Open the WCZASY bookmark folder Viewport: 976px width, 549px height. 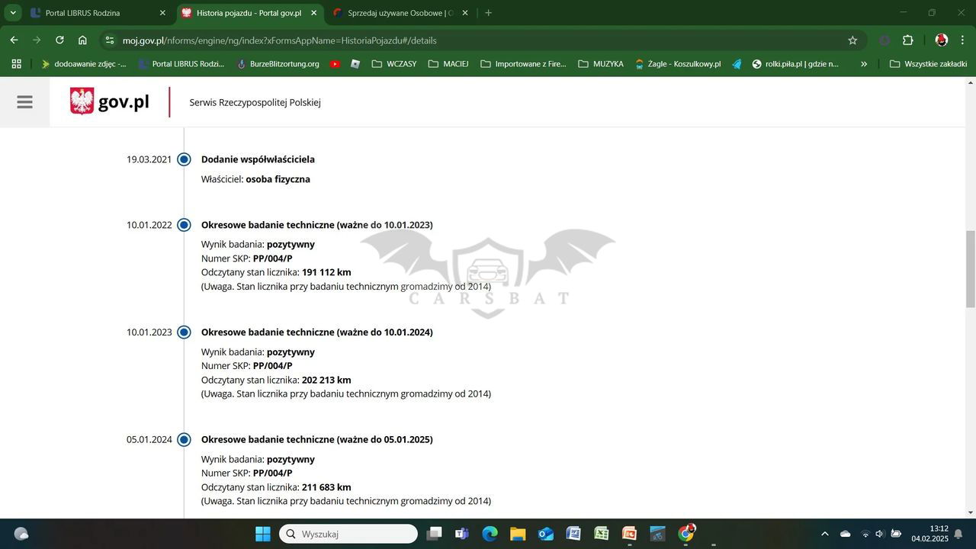tap(393, 64)
